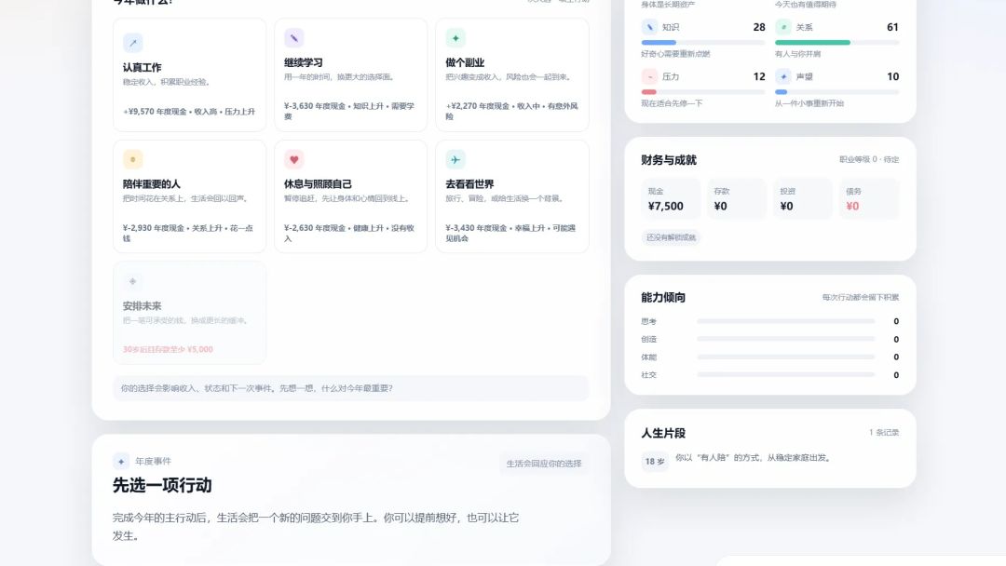Click the 认真工作 card icon

click(133, 43)
